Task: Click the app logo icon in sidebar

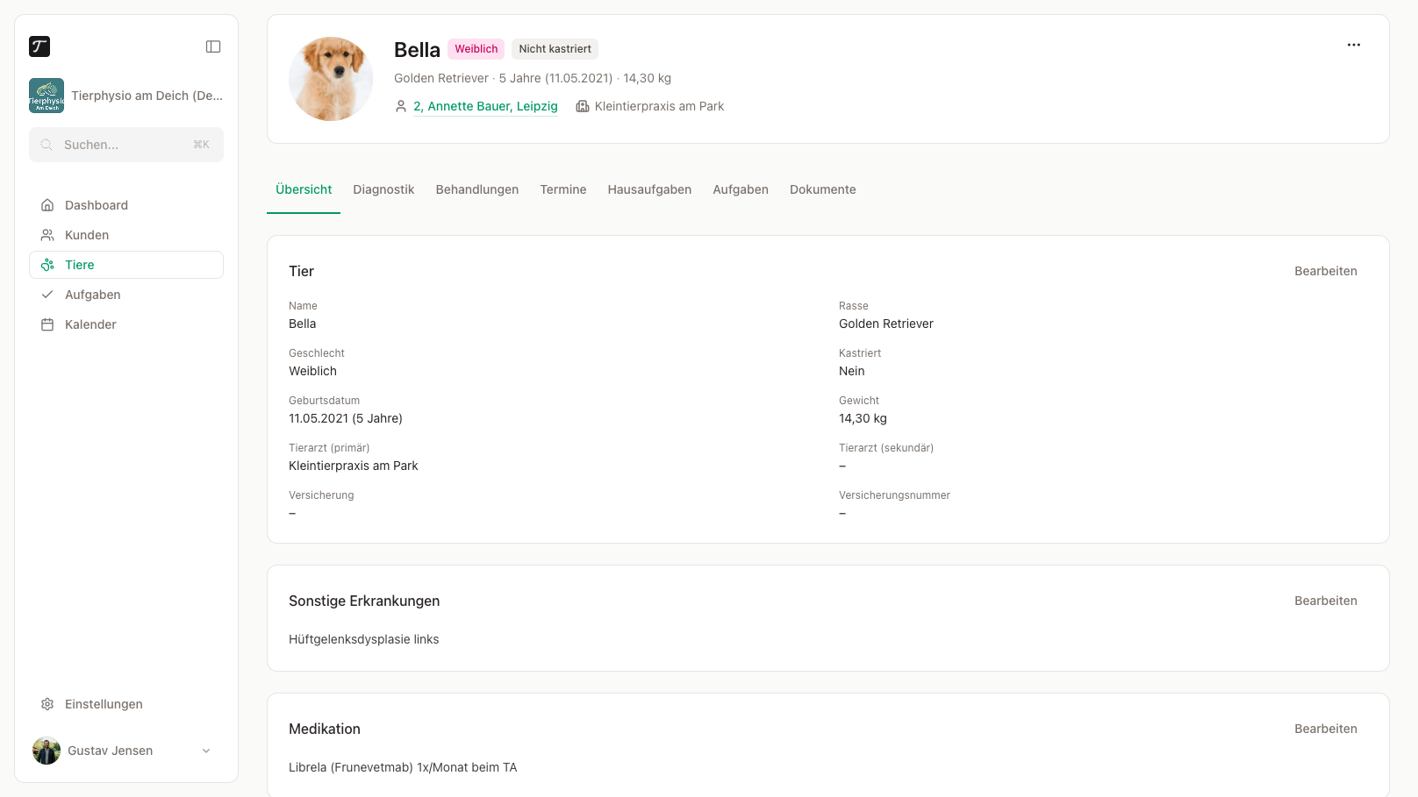Action: coord(39,46)
